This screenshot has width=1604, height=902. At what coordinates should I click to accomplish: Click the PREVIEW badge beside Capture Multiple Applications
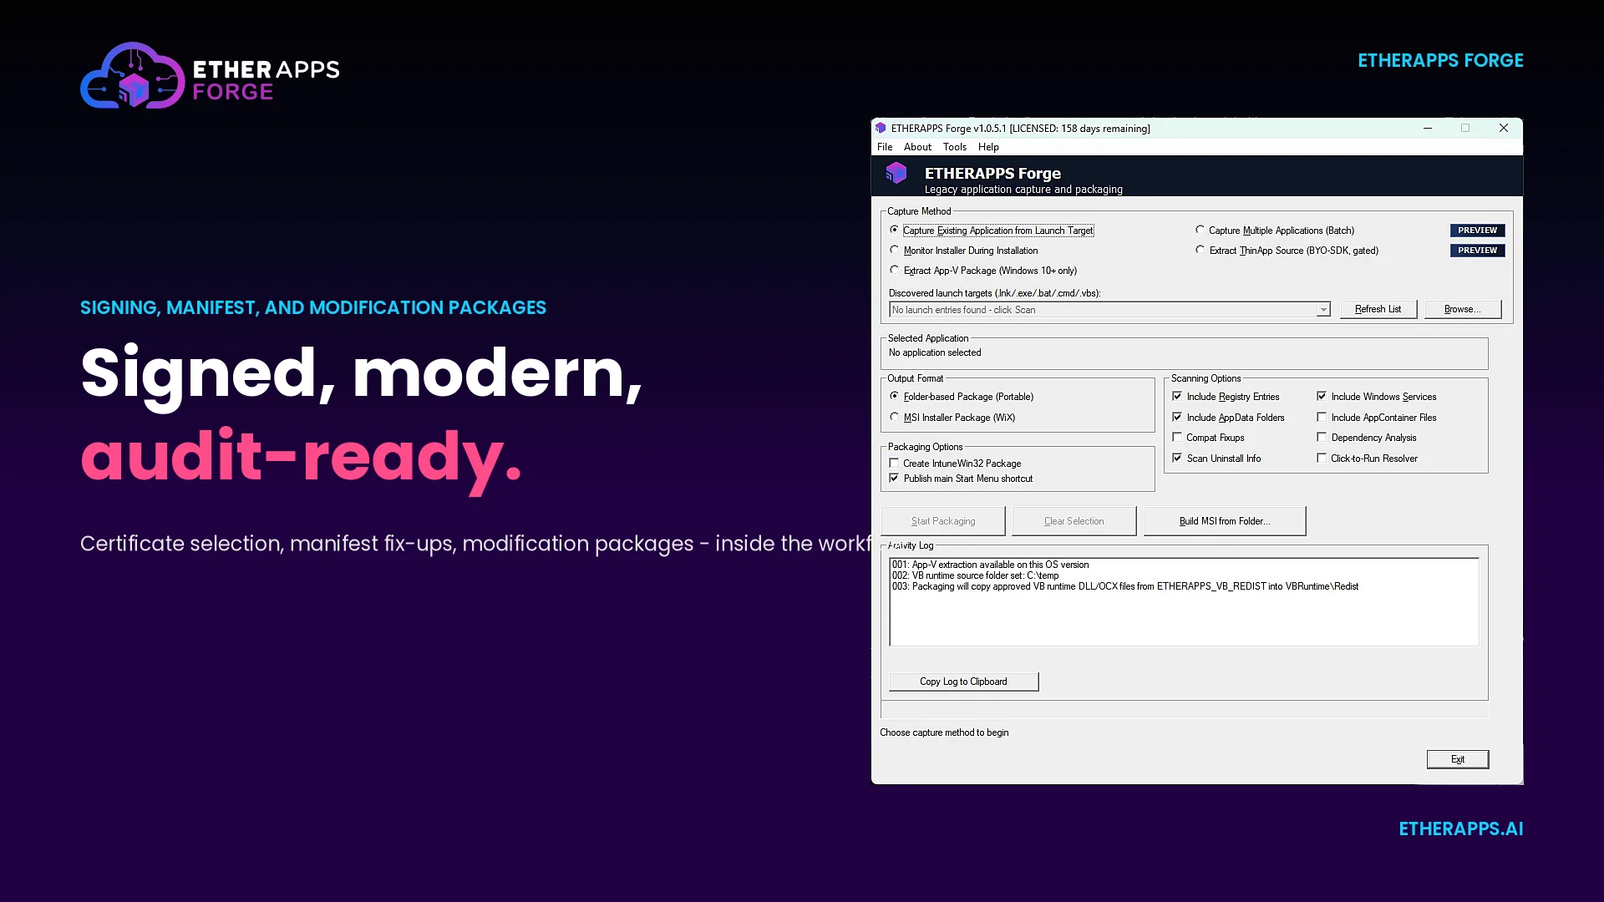[1478, 231]
